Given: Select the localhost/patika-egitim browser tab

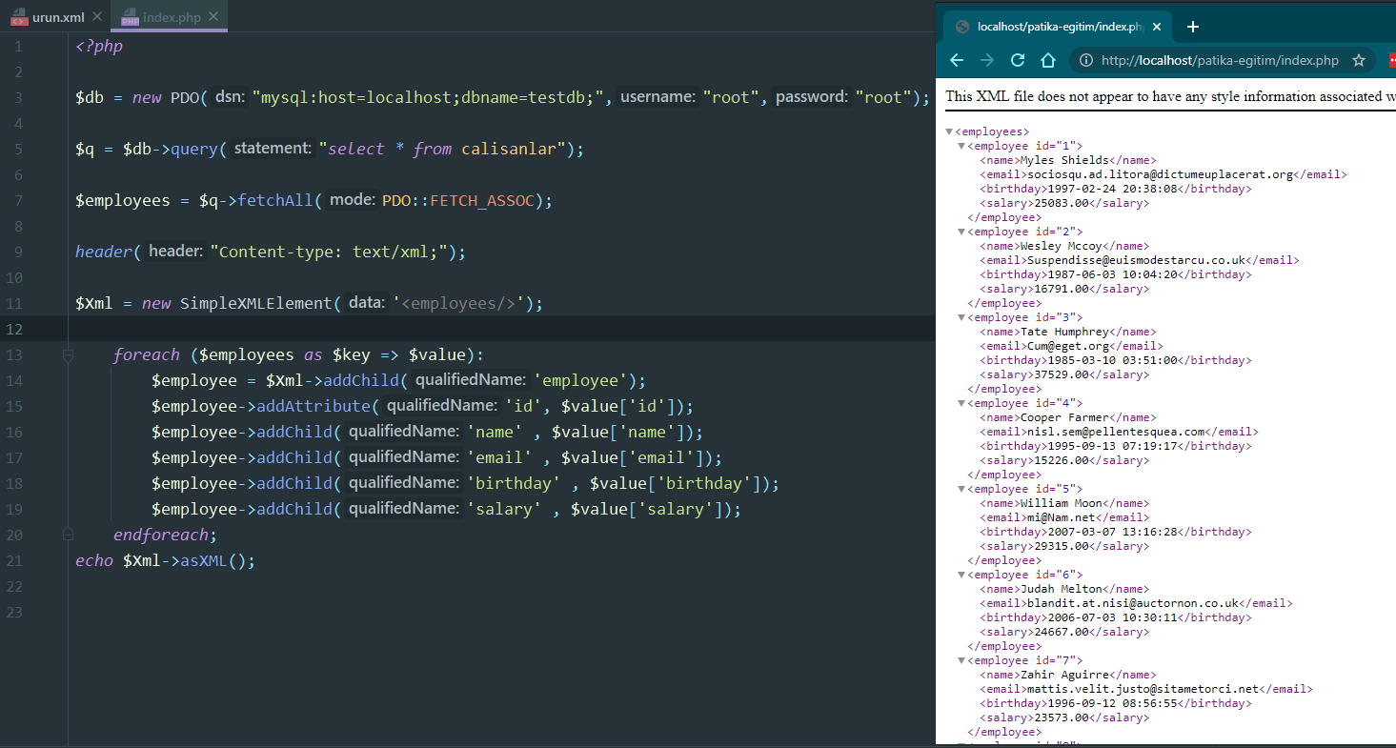Looking at the screenshot, I should [1058, 27].
